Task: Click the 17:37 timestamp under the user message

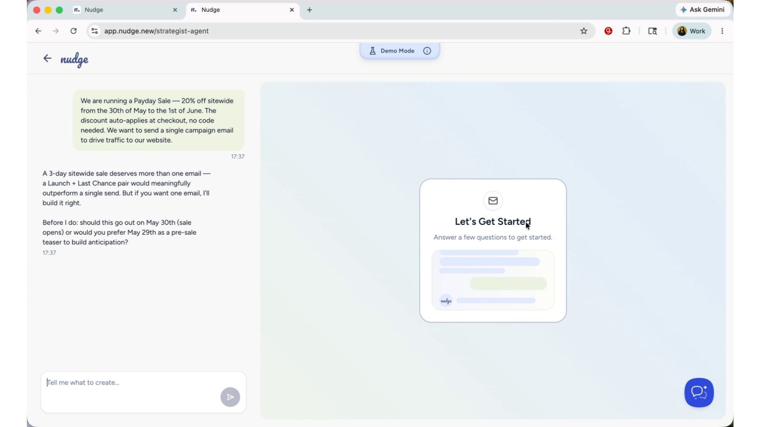Action: [238, 157]
